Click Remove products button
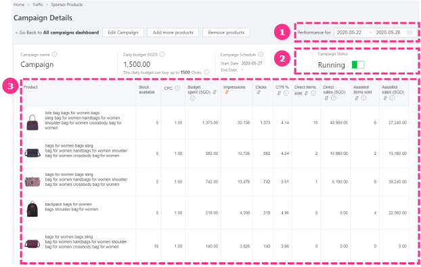This screenshot has height=267, width=421. point(226,32)
